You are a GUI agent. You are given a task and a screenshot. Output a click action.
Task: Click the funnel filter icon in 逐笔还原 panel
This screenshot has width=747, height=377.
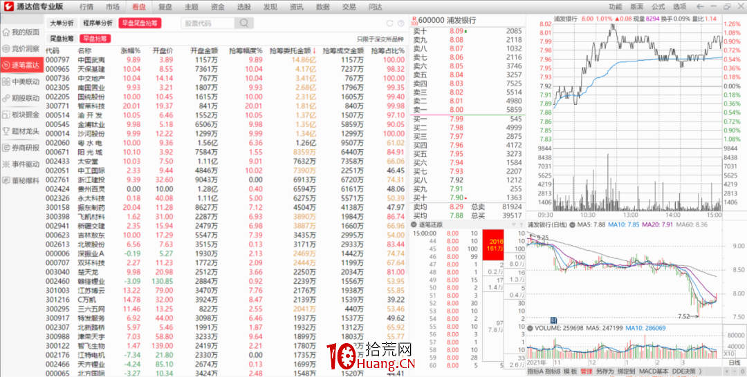click(513, 225)
